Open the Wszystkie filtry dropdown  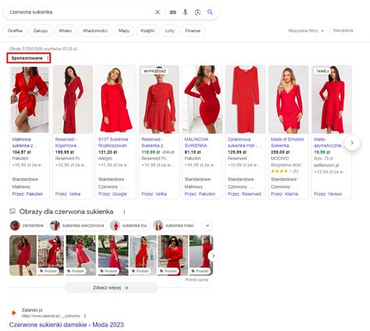coord(306,30)
